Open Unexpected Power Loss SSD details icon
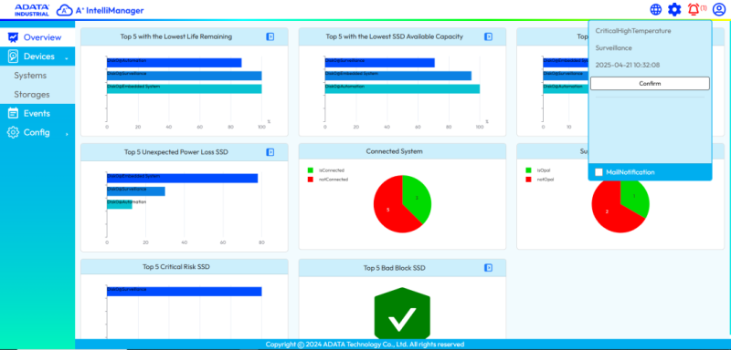This screenshot has width=731, height=350. tap(270, 152)
